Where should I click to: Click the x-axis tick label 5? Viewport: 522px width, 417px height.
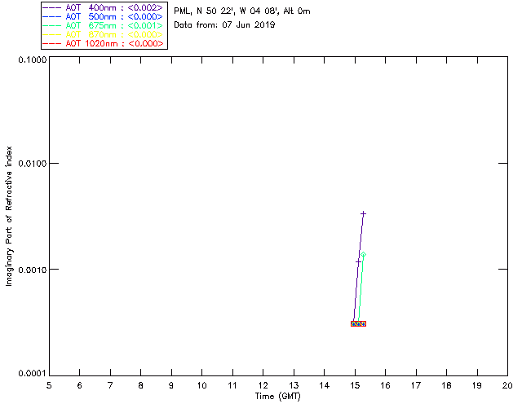49,385
